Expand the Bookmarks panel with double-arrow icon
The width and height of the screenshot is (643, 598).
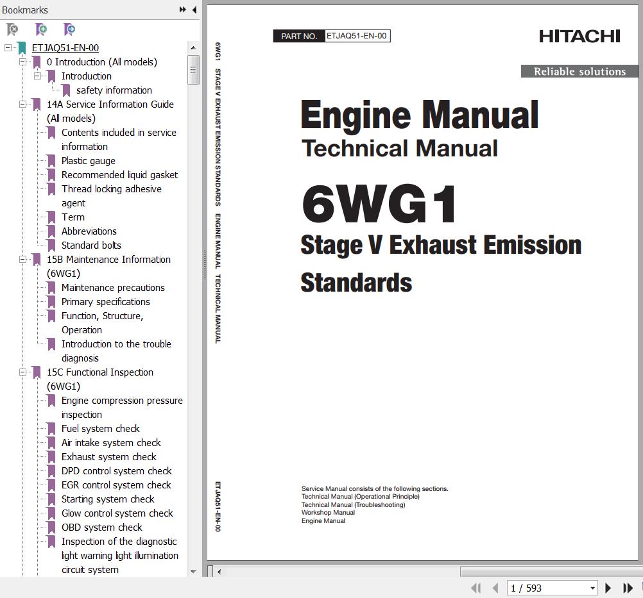tap(183, 10)
